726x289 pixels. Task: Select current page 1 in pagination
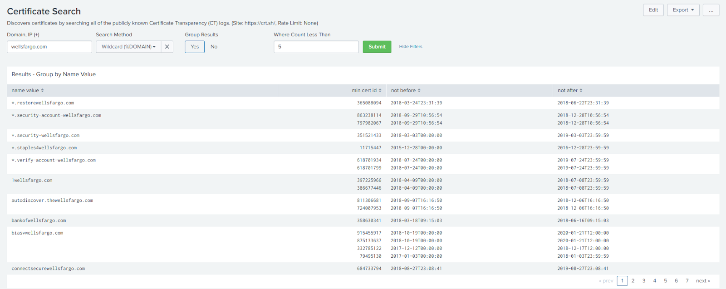pyautogui.click(x=622, y=281)
